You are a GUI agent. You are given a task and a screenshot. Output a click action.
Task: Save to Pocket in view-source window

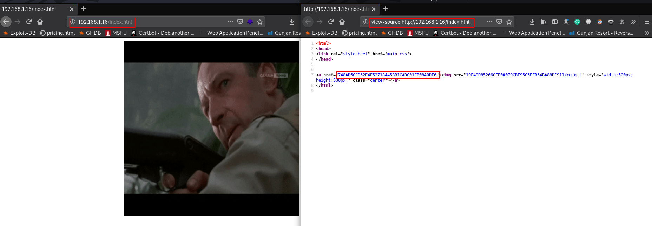pyautogui.click(x=499, y=22)
